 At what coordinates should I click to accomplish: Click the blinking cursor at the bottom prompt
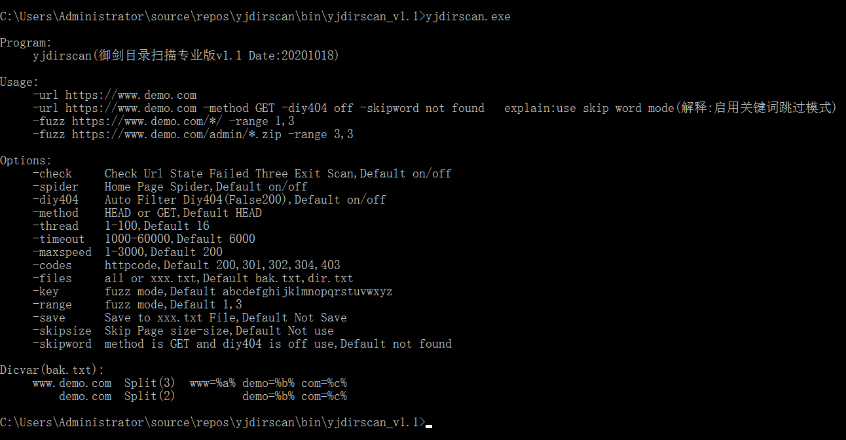pyautogui.click(x=428, y=425)
